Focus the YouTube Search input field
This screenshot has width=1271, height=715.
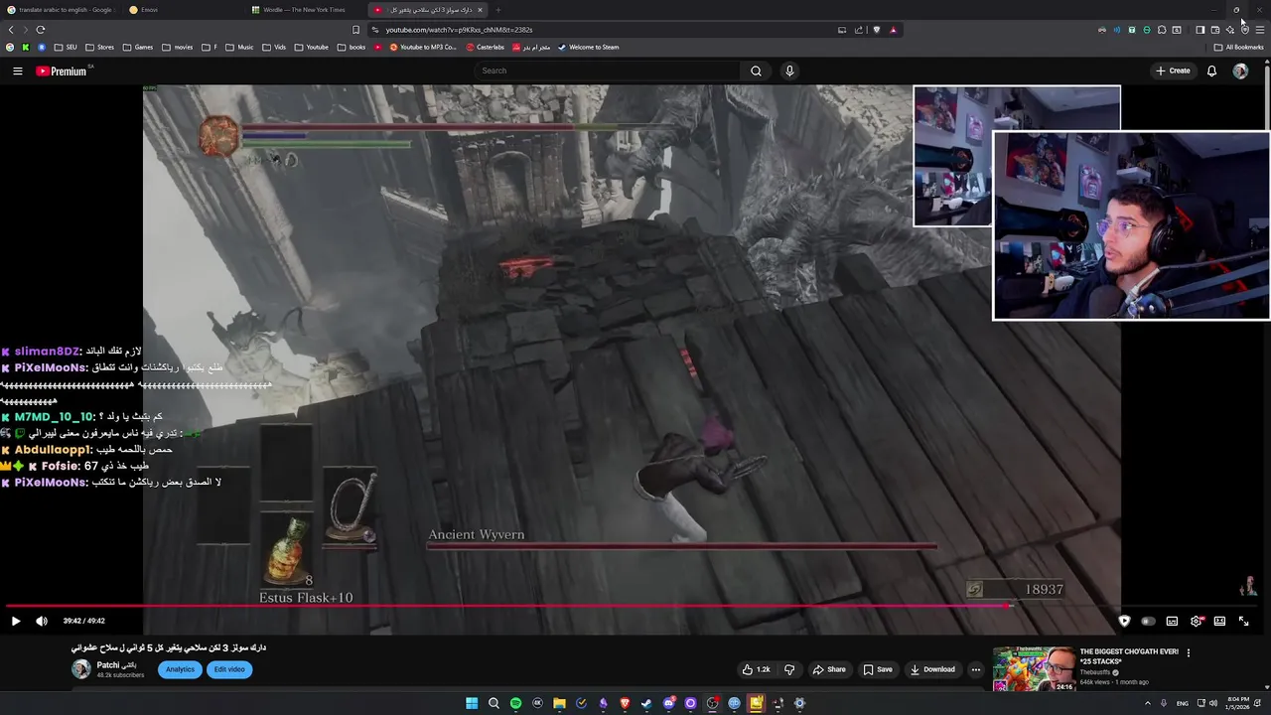608,71
